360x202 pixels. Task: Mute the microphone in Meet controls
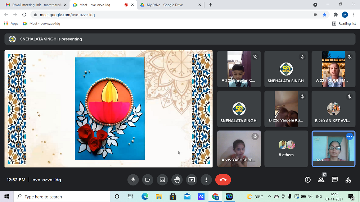click(x=133, y=180)
